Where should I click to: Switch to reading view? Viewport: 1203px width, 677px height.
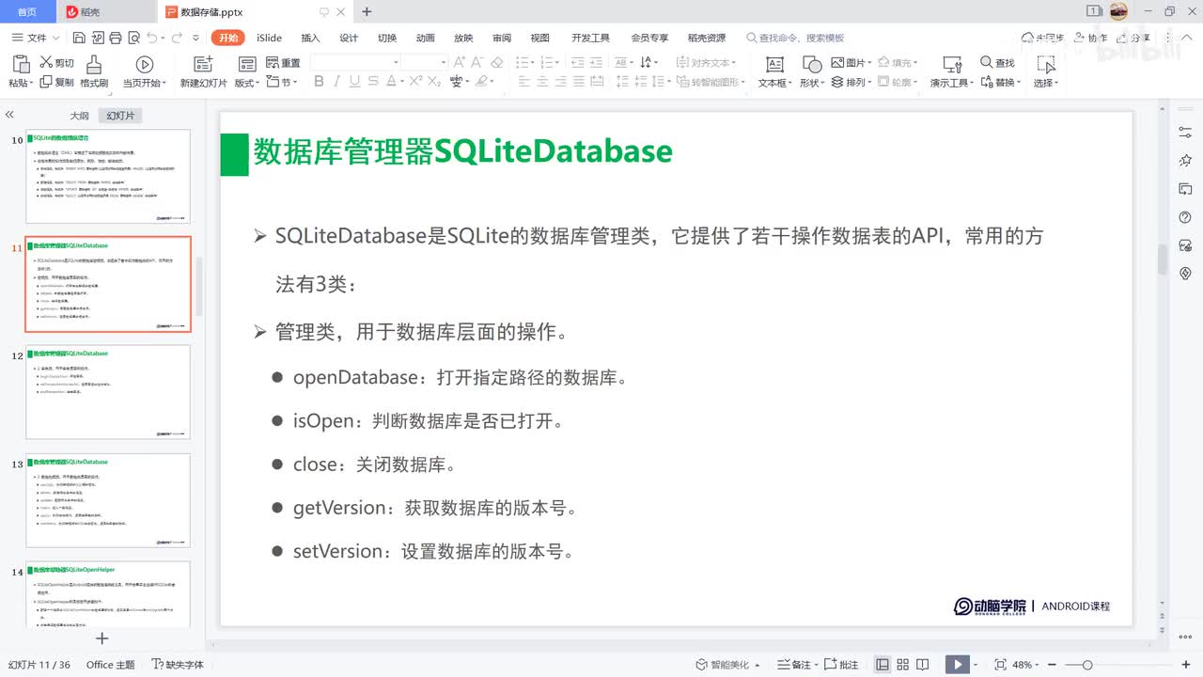click(923, 665)
